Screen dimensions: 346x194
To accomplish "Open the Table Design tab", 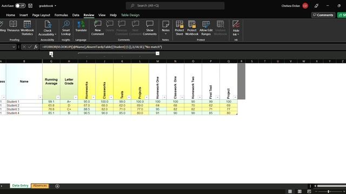I will pos(130,15).
